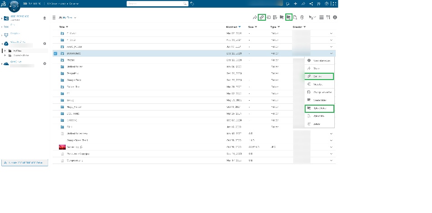Screen dimensions: 432x213
Task: Expand My Files in the sidebar tree
Action: [x=5, y=51]
